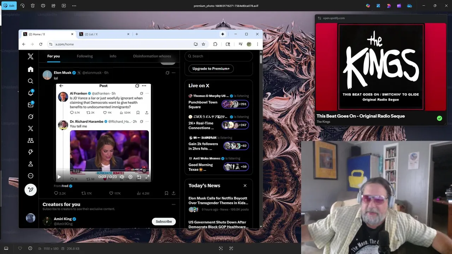This screenshot has width=452, height=254.
Task: Bookmark this page with the star
Action: [x=203, y=44]
